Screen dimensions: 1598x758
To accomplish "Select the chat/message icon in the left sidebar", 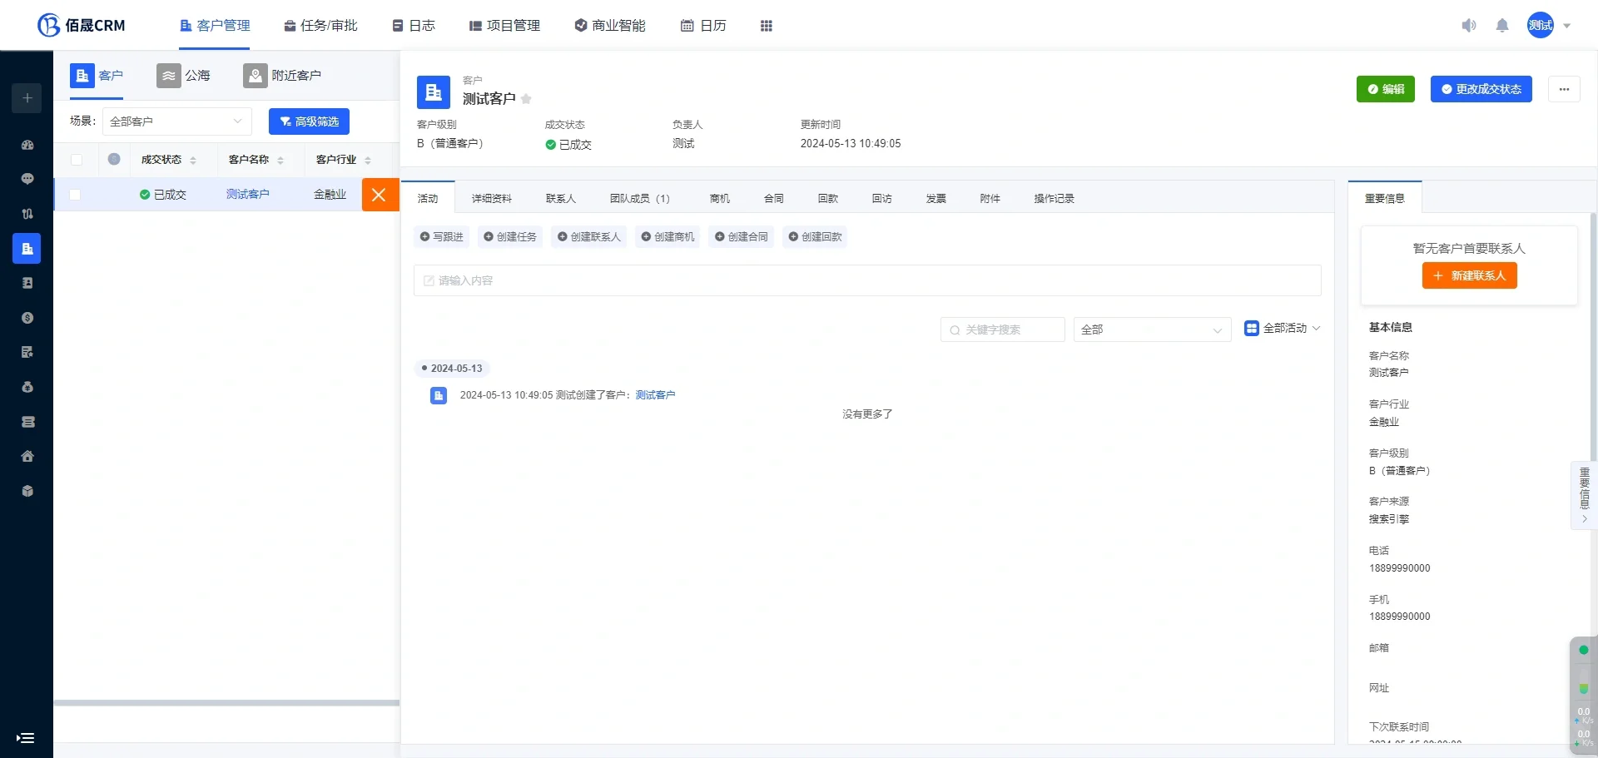I will tap(27, 178).
